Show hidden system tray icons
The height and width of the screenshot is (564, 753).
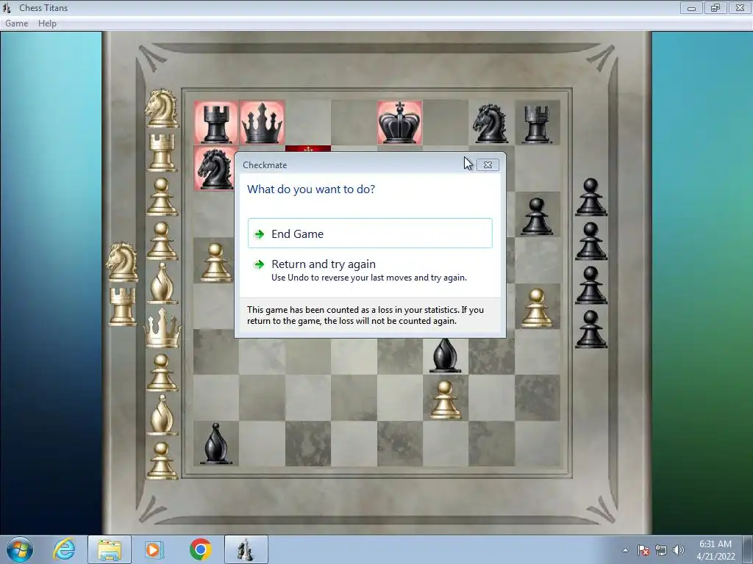(x=625, y=550)
